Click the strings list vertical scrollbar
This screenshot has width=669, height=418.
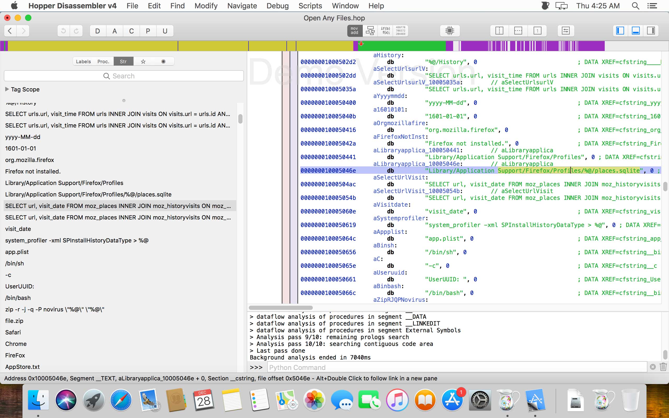240,119
